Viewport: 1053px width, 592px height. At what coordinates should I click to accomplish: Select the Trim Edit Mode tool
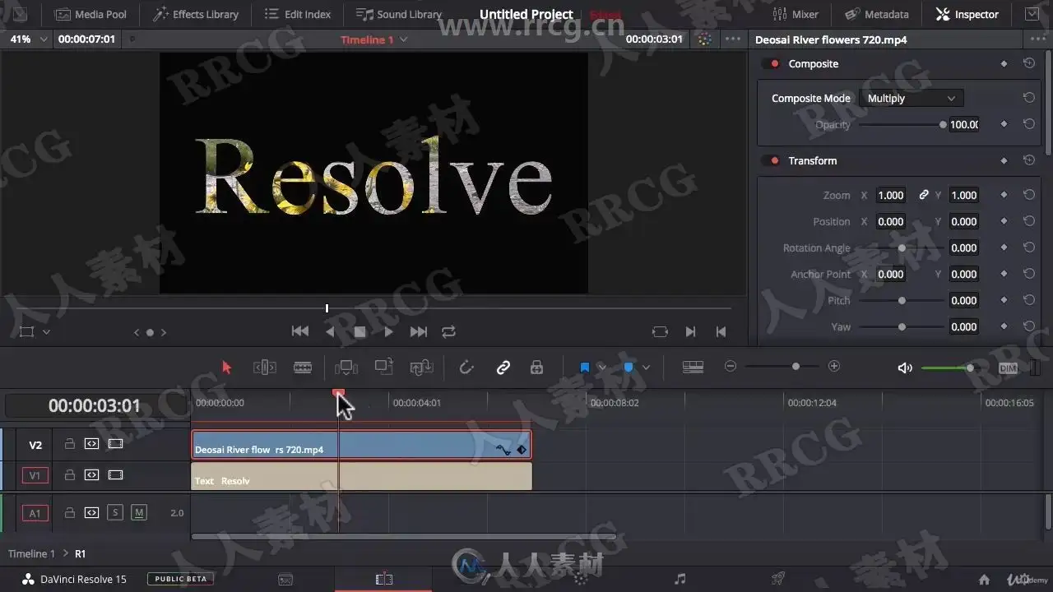point(265,368)
